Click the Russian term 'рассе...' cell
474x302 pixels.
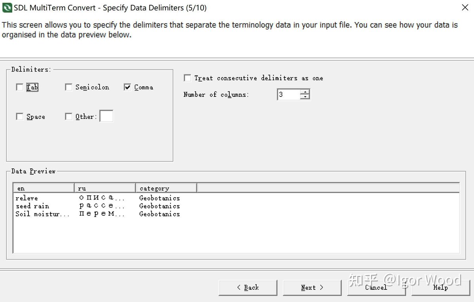102,206
